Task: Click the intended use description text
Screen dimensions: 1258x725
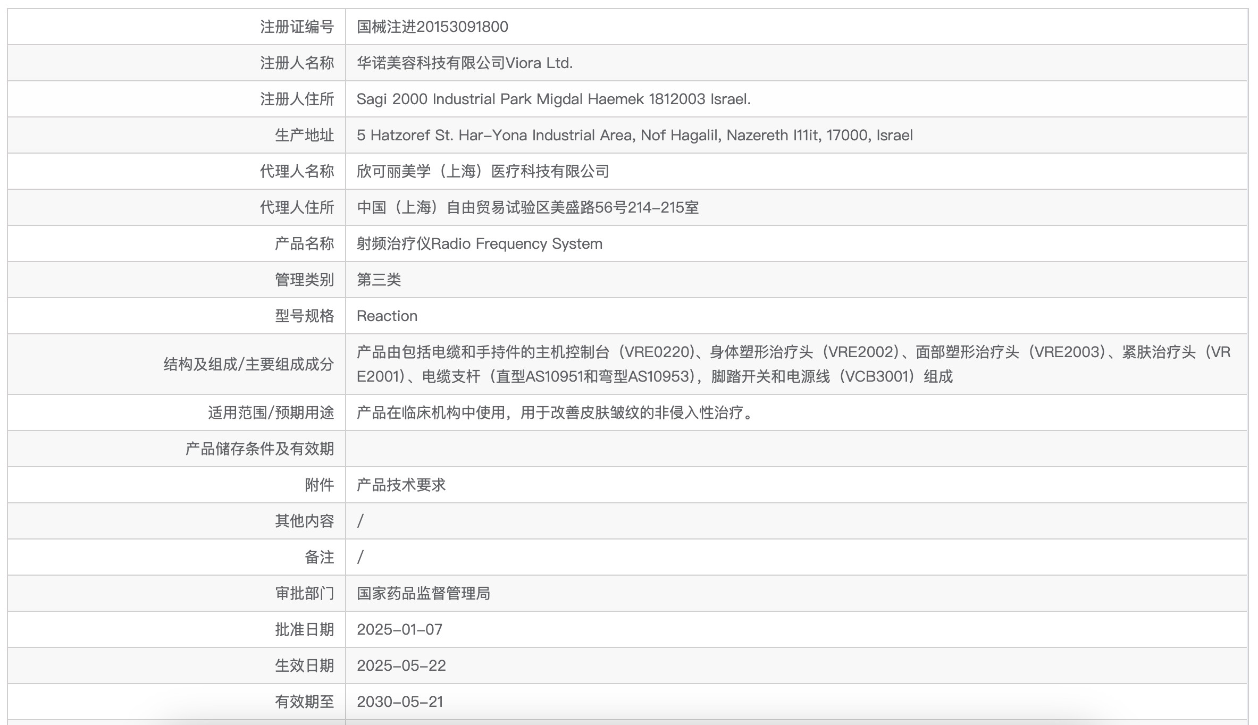Action: pos(556,412)
